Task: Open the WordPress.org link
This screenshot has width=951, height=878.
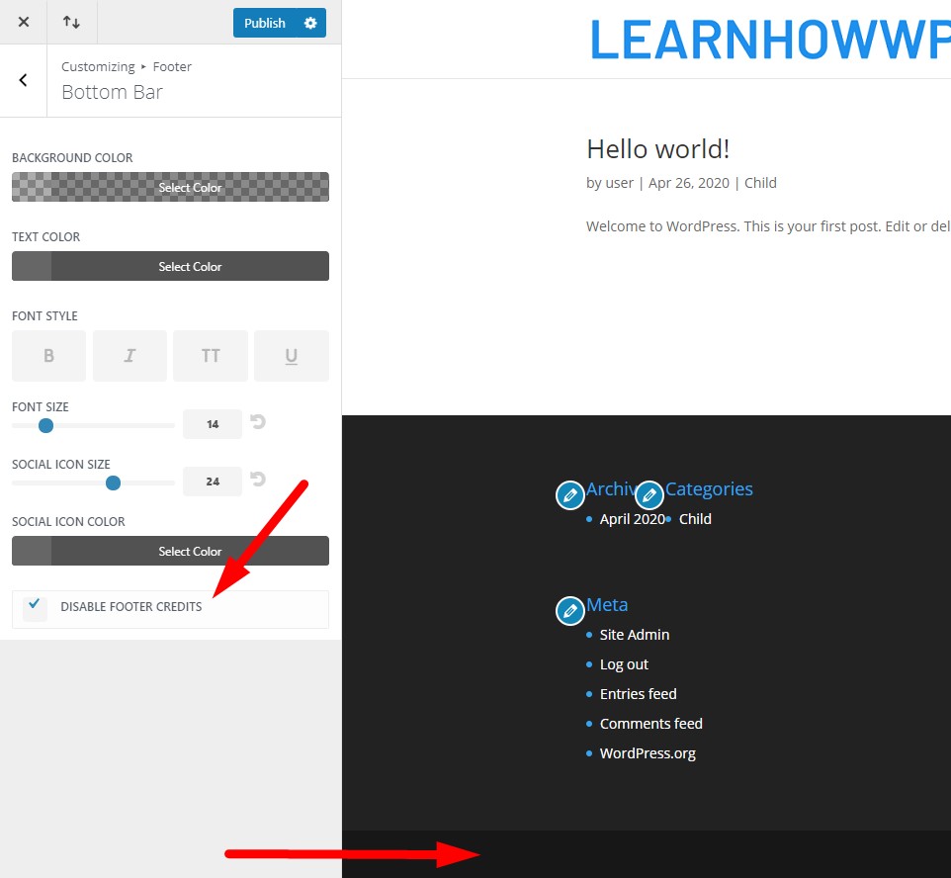Action: [x=648, y=753]
